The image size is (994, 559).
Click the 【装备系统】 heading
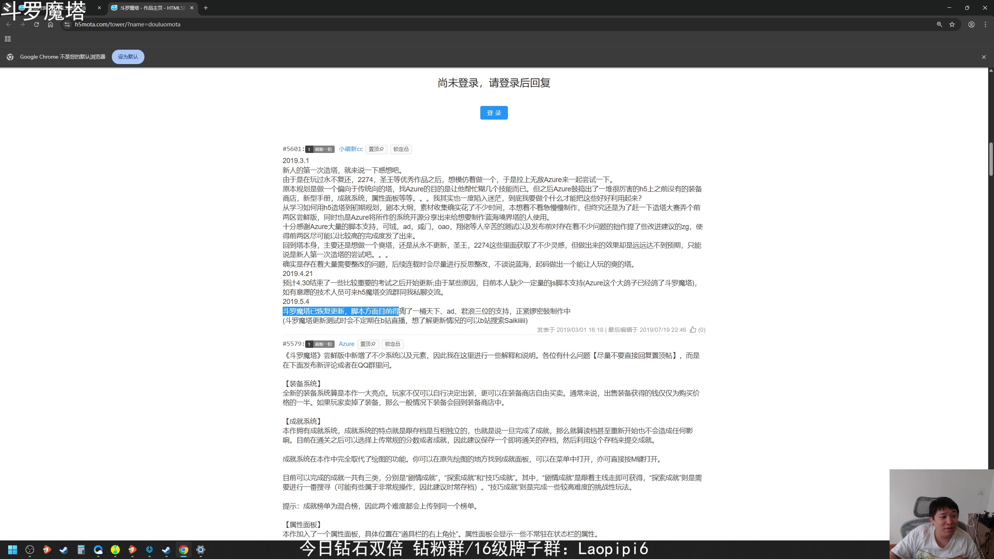click(x=303, y=384)
